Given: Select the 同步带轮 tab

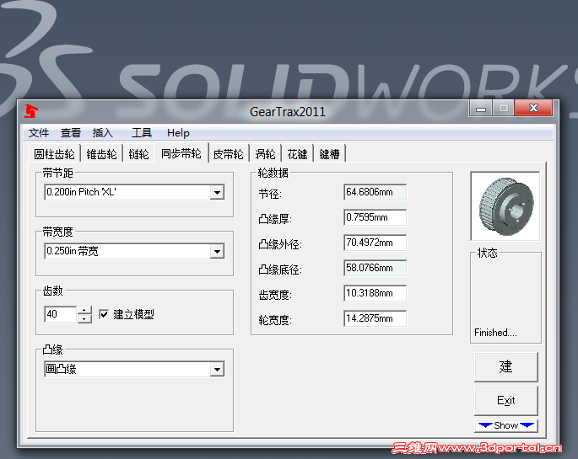Looking at the screenshot, I should click(x=181, y=153).
